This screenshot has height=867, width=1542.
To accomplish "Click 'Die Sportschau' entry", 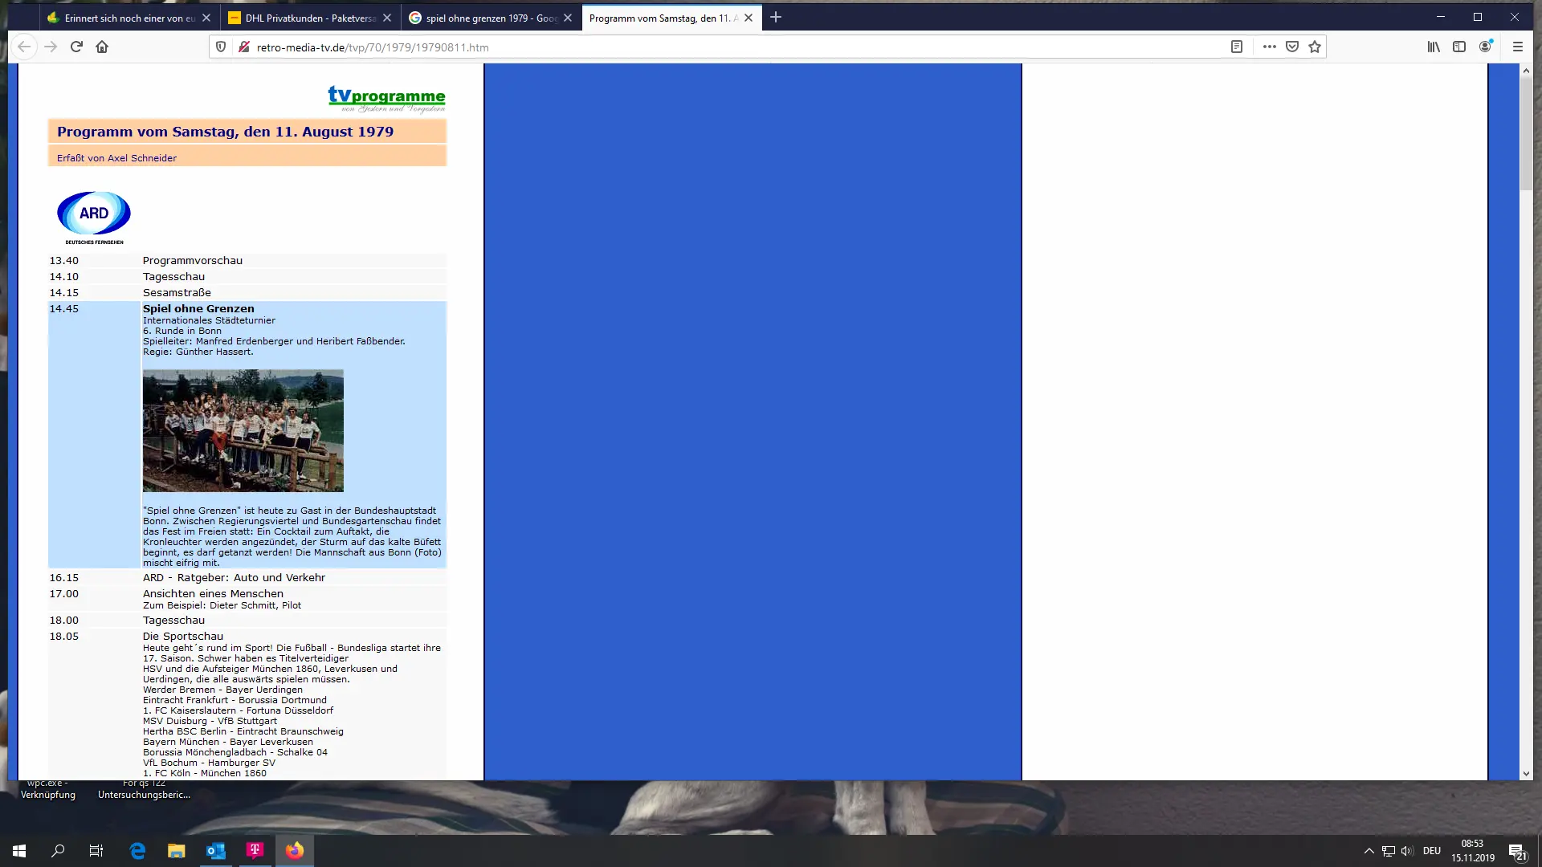I will coord(183,636).
